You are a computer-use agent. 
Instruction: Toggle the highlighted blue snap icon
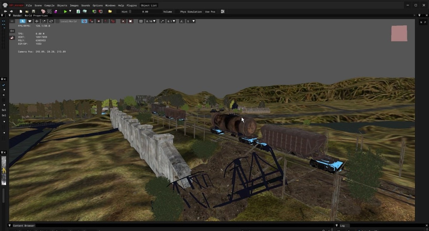[x=84, y=21]
